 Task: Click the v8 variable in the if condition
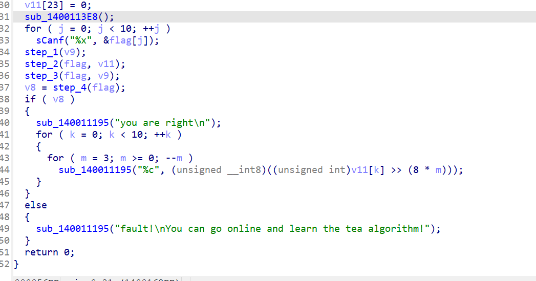coord(58,99)
